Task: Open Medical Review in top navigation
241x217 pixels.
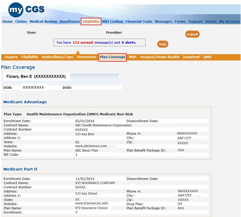Action: (43, 22)
